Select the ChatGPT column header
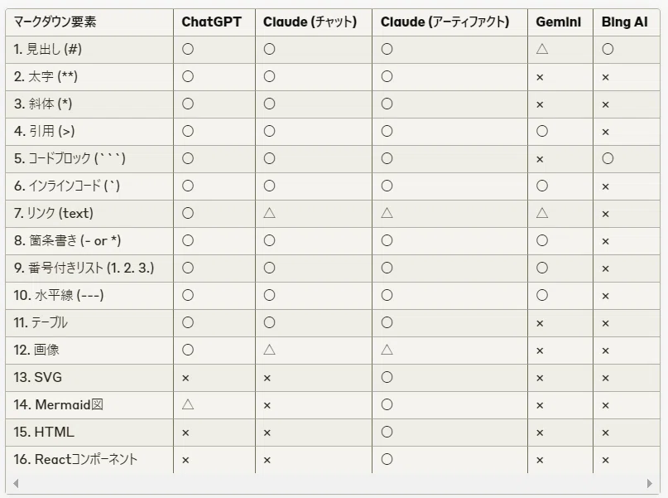This screenshot has width=668, height=498. pyautogui.click(x=211, y=22)
